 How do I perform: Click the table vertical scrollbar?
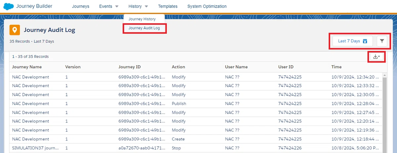coord(384,113)
